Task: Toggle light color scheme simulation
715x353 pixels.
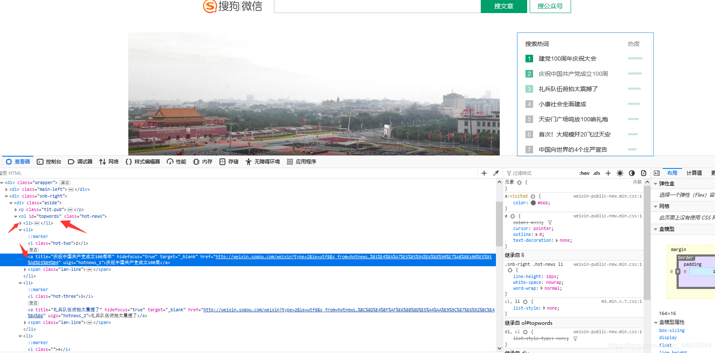Action: coord(620,173)
